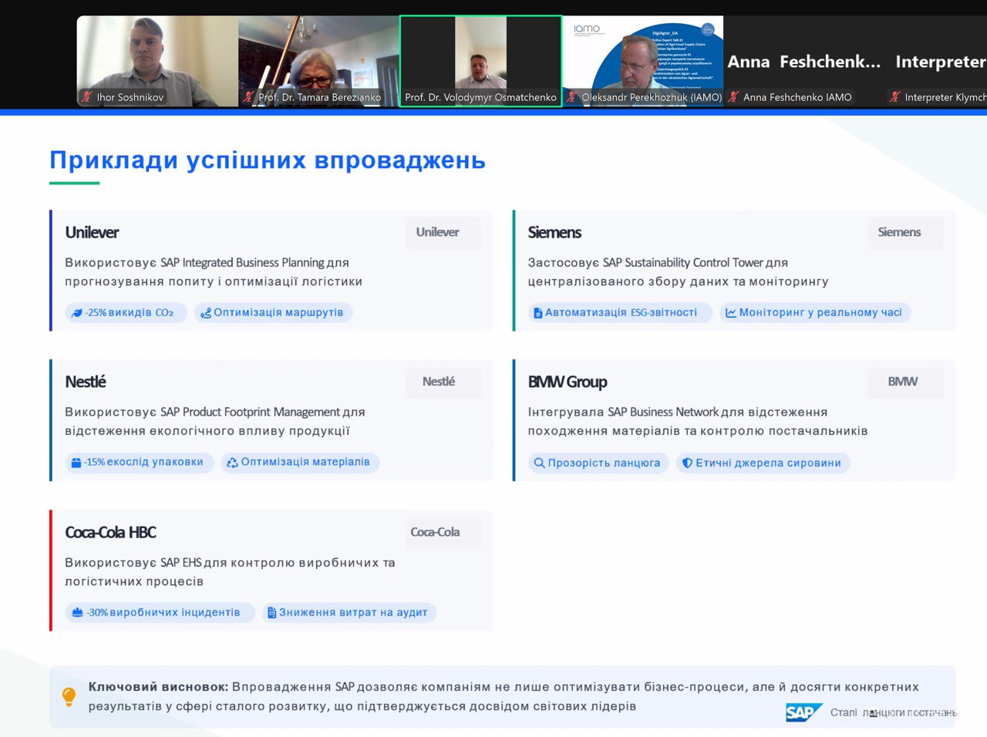Click Interpreter Klymch muted microphone icon
Viewport: 987px width, 737px height.
(x=894, y=97)
